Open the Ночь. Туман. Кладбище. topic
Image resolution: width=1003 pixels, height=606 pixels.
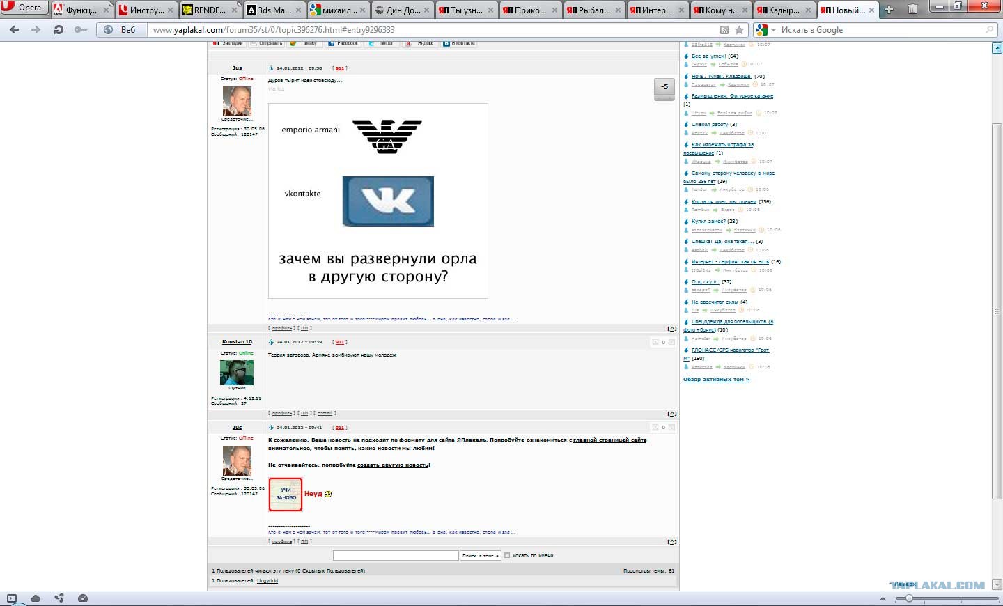(x=722, y=77)
